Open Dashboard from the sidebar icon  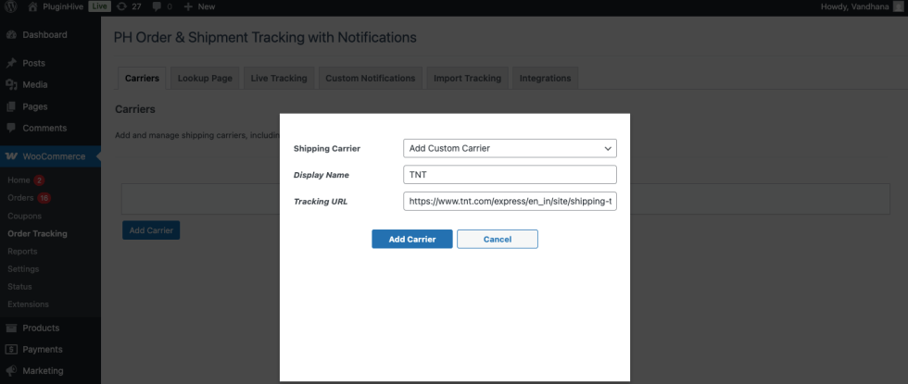coord(11,35)
